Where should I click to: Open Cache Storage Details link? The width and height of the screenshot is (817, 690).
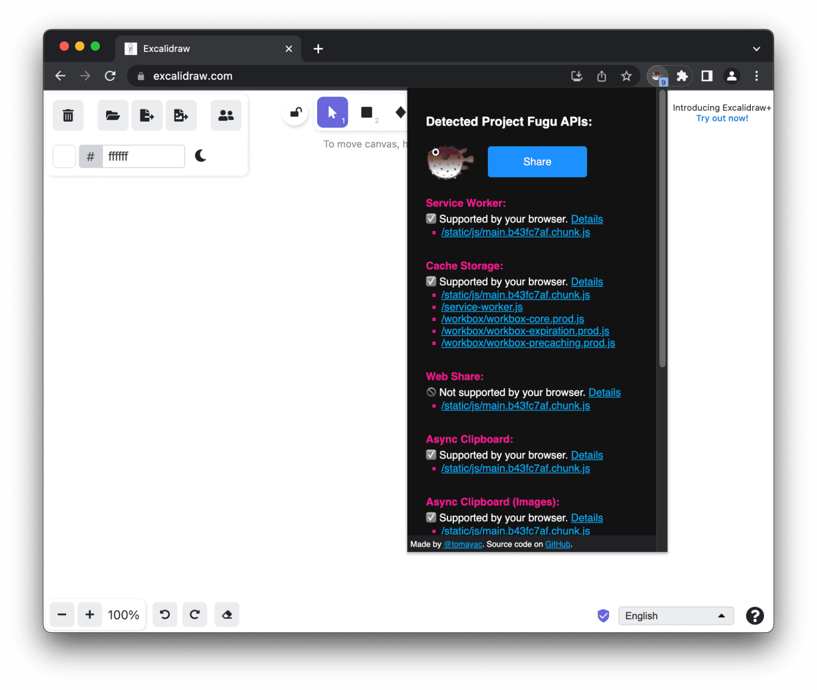587,281
